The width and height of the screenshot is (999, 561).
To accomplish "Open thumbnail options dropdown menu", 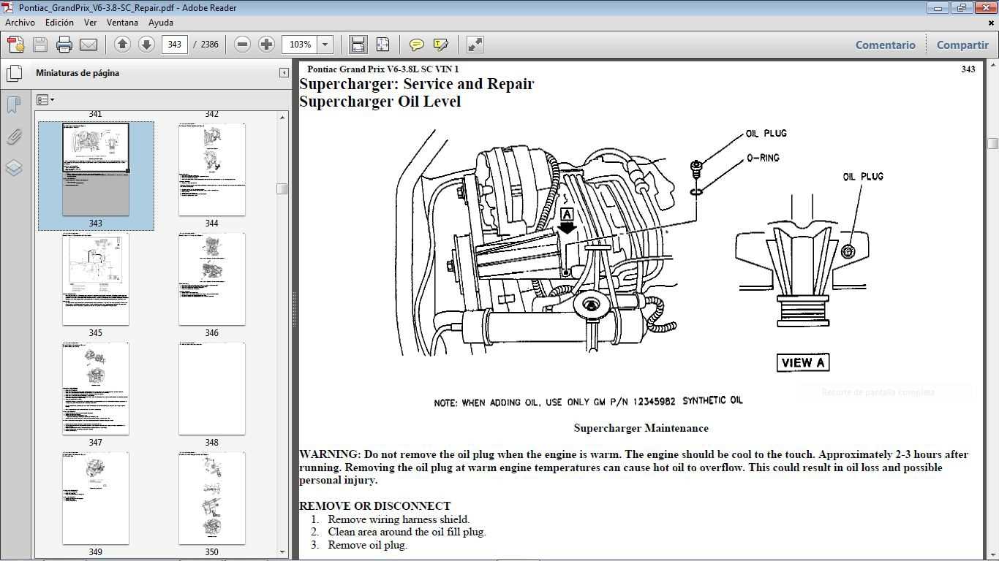I will click(45, 100).
